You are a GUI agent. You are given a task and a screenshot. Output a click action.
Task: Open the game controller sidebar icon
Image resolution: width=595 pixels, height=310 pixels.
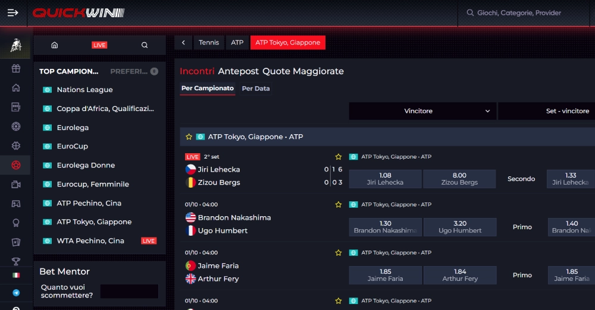tap(15, 204)
